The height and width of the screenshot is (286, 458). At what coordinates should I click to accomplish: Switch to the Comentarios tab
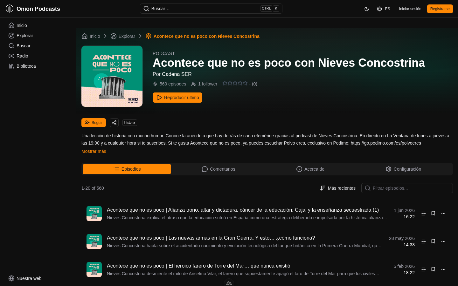click(x=219, y=169)
